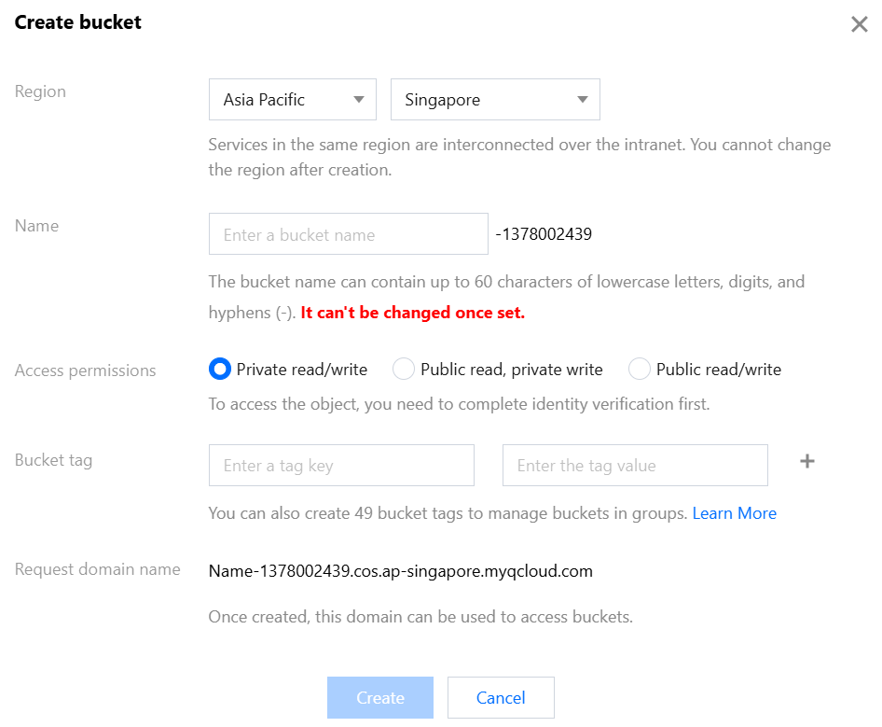Click the tag value input field
882x727 pixels.
pyautogui.click(x=634, y=466)
